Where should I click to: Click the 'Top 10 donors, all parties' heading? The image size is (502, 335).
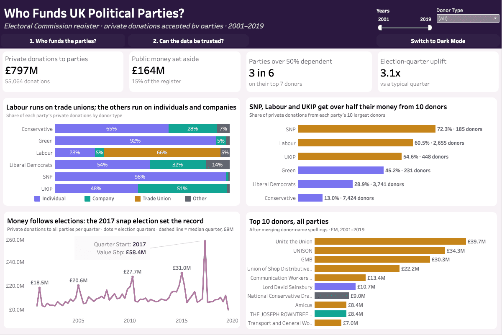[x=289, y=221]
